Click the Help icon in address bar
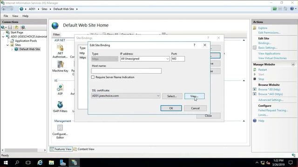Viewport: 298px width, 167px height. tap(292, 9)
